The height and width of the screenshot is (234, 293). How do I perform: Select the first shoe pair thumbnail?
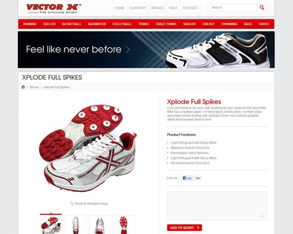pyautogui.click(x=51, y=225)
